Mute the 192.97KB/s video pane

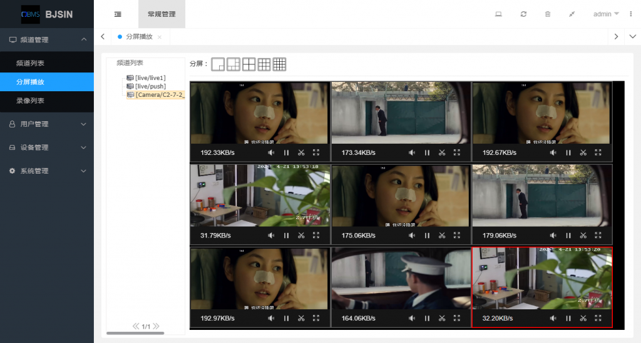(271, 318)
